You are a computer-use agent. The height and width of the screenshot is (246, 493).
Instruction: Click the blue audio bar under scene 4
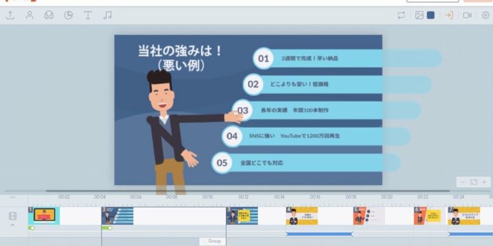(x=320, y=234)
